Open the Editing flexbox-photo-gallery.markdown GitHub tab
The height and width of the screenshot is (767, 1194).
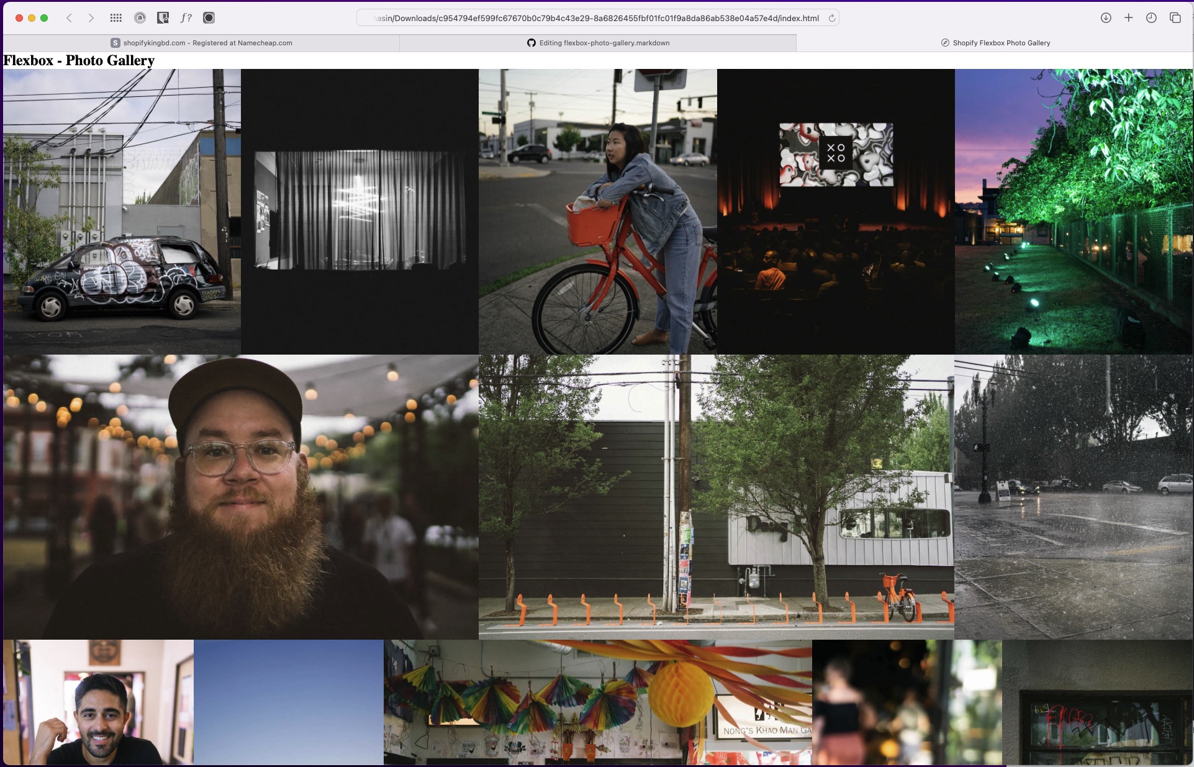598,43
